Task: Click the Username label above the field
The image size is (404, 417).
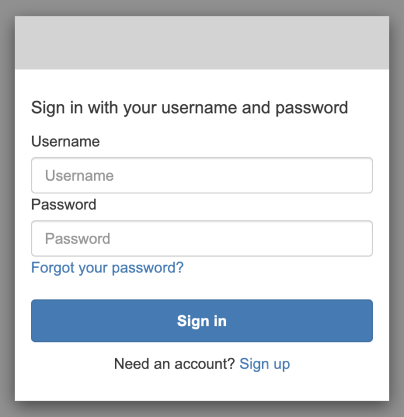Action: pyautogui.click(x=66, y=142)
